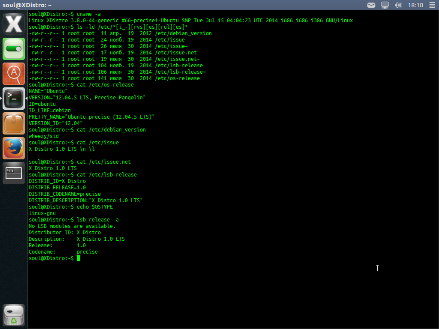Open the X Distro dash launcher icon
This screenshot has width=439, height=329.
(13, 24)
